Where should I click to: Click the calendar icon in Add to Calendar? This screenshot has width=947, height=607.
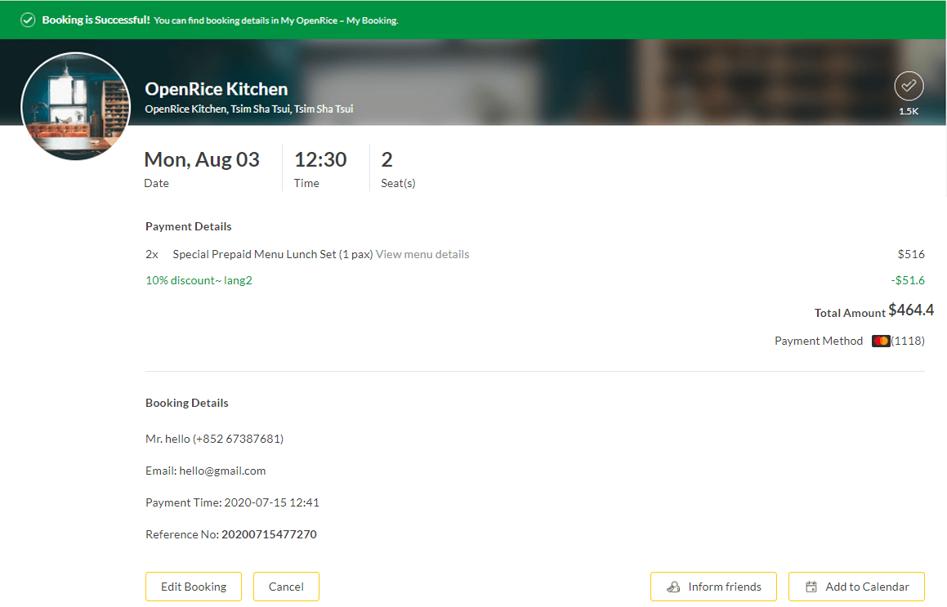point(811,587)
